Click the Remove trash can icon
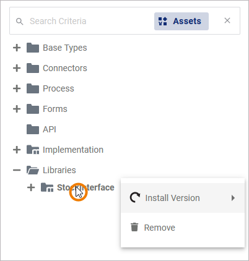 (134, 227)
